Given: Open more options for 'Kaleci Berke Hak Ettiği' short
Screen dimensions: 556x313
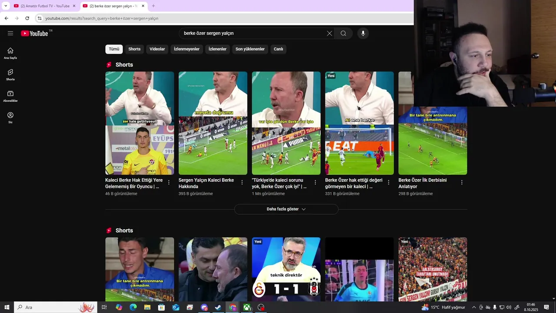Looking at the screenshot, I should pyautogui.click(x=169, y=183).
